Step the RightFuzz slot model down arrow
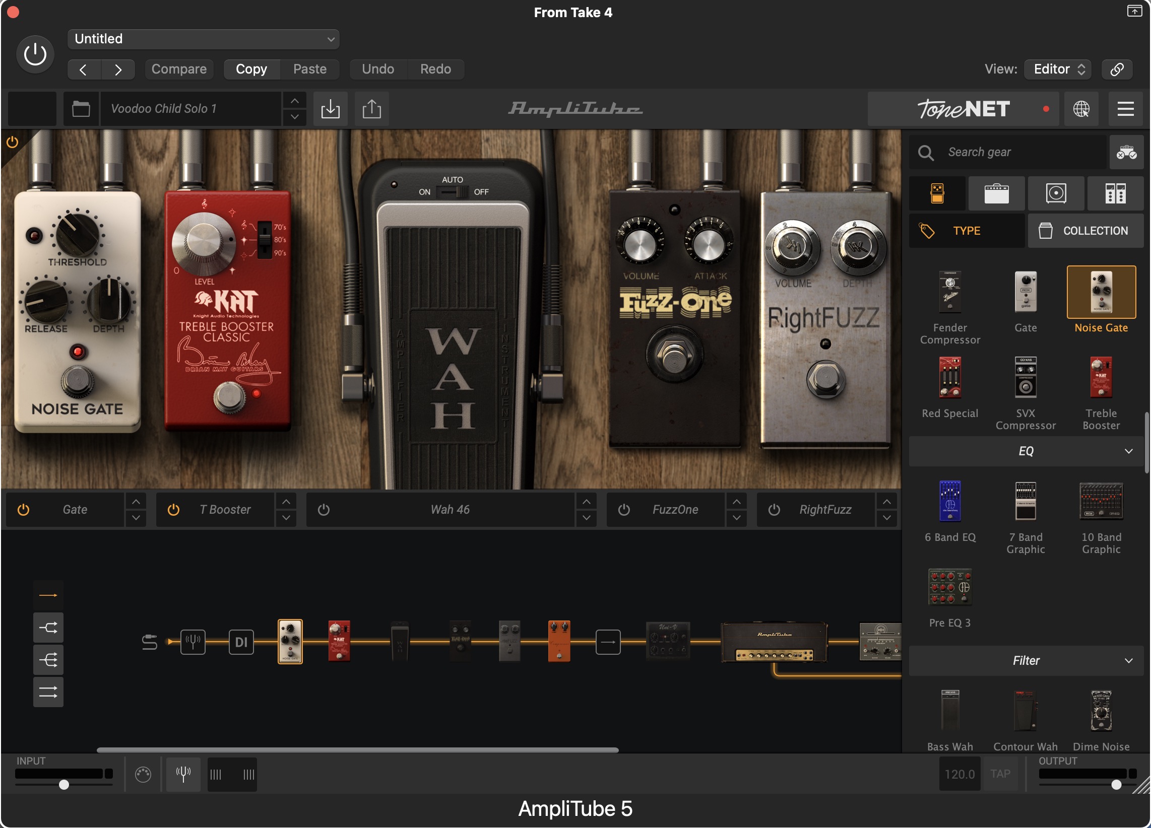Screen dimensions: 1151x828 [886, 518]
